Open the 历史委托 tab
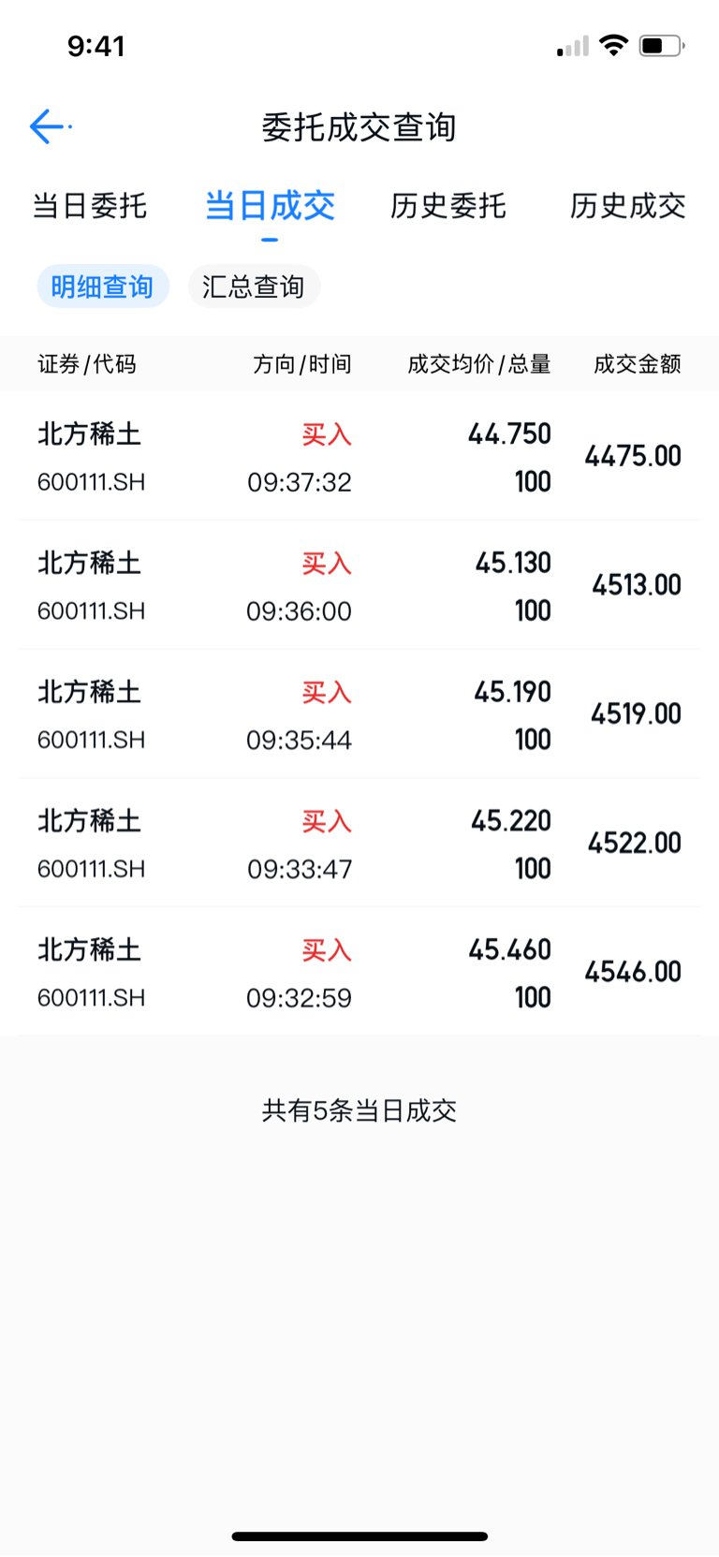This screenshot has height=1557, width=719. pos(448,206)
